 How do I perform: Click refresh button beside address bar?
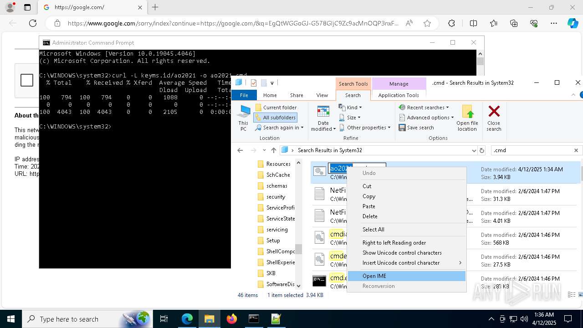click(x=482, y=150)
